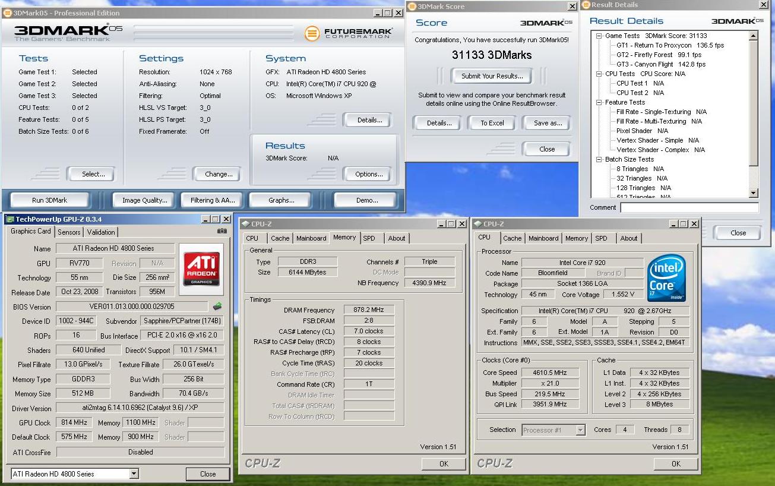Switch to the Validation tab in GPU-Z
Screen dimensions: 775x486
[101, 232]
